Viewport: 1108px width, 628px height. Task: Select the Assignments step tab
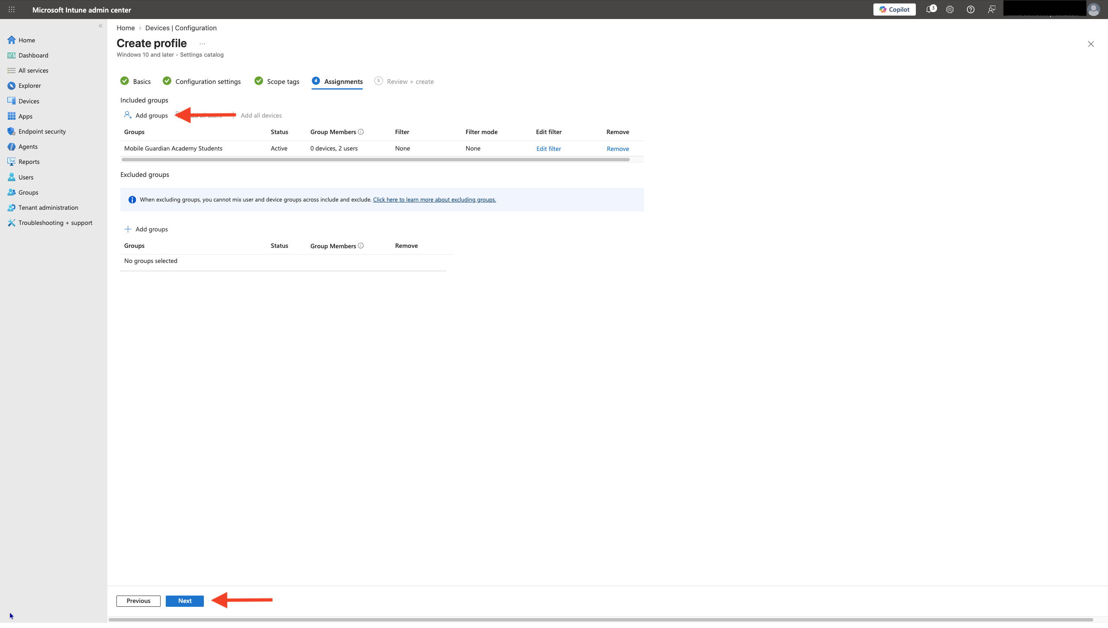(337, 81)
